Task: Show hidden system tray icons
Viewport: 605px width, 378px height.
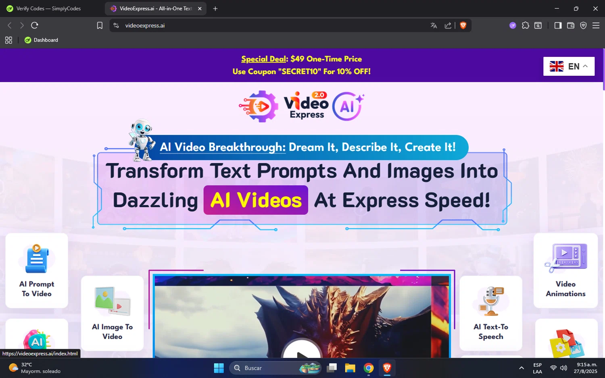Action: point(522,368)
